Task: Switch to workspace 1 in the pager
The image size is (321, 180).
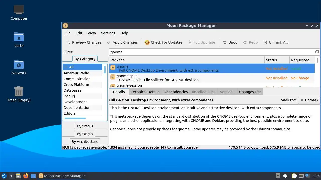Action: (11, 176)
